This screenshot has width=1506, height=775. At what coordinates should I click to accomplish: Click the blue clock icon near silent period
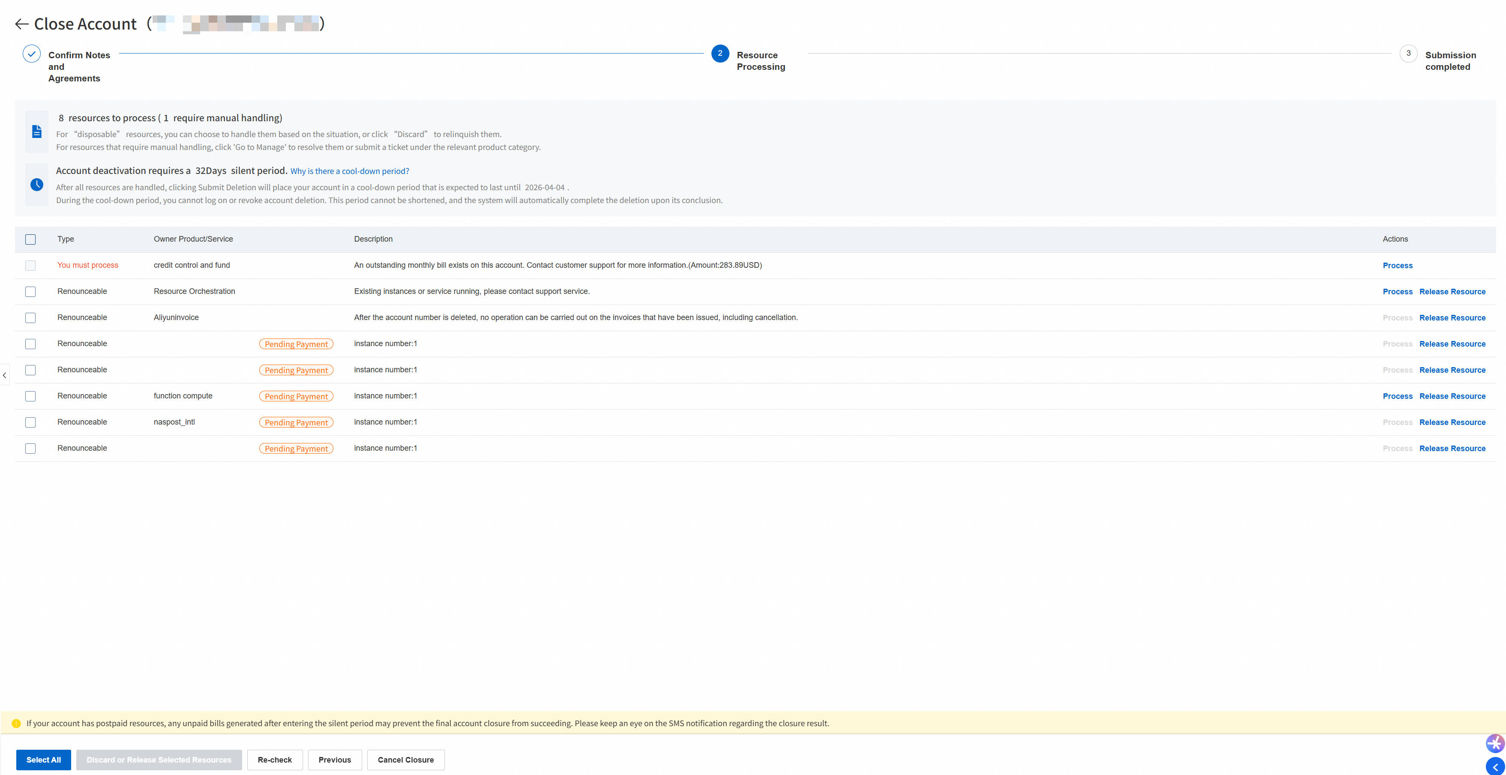coord(37,185)
